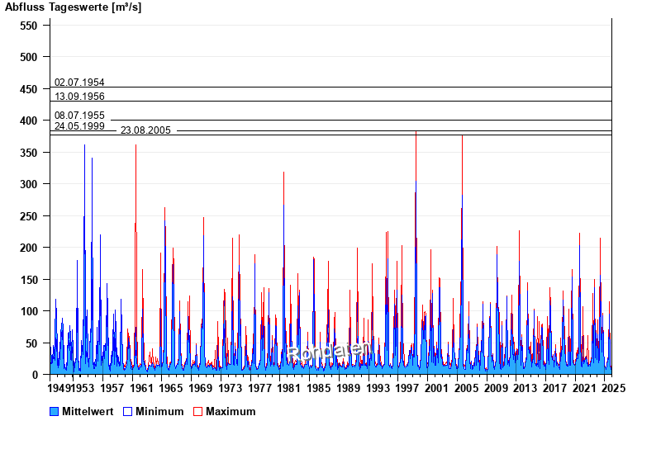Click the white Minimum legend swatch
The width and height of the screenshot is (661, 454).
click(x=128, y=411)
